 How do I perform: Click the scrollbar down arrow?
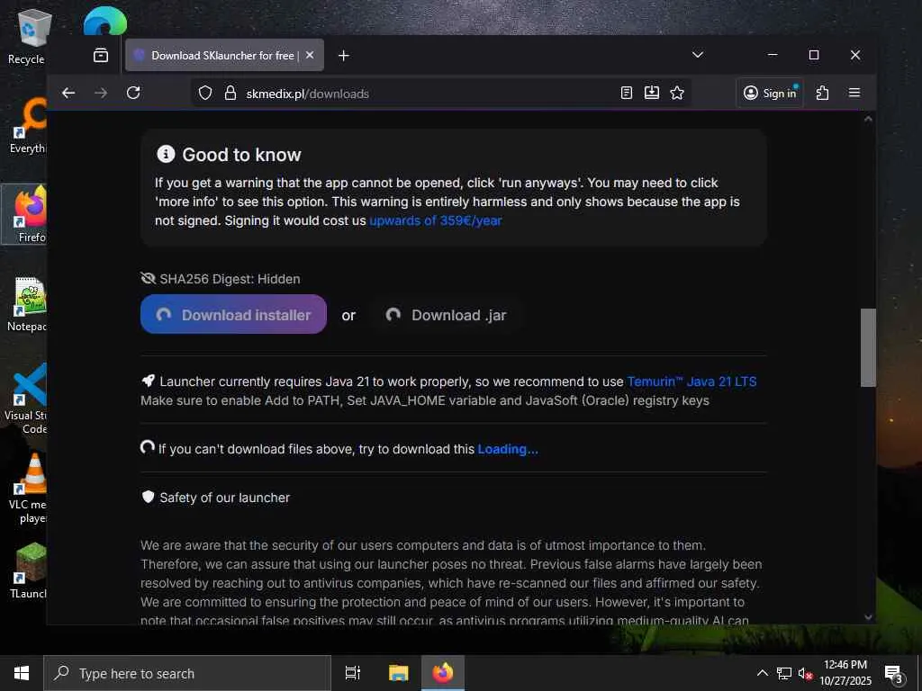[x=869, y=617]
